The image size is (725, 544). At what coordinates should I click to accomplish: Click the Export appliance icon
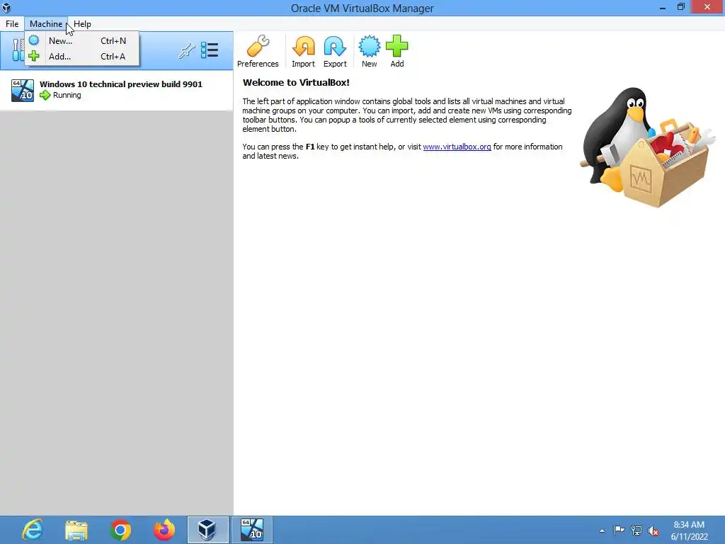pos(335,51)
